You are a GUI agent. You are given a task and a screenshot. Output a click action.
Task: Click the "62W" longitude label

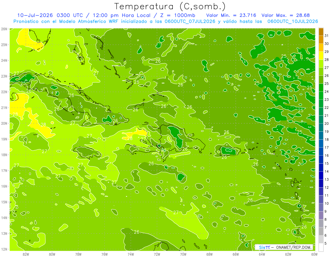point(288,254)
